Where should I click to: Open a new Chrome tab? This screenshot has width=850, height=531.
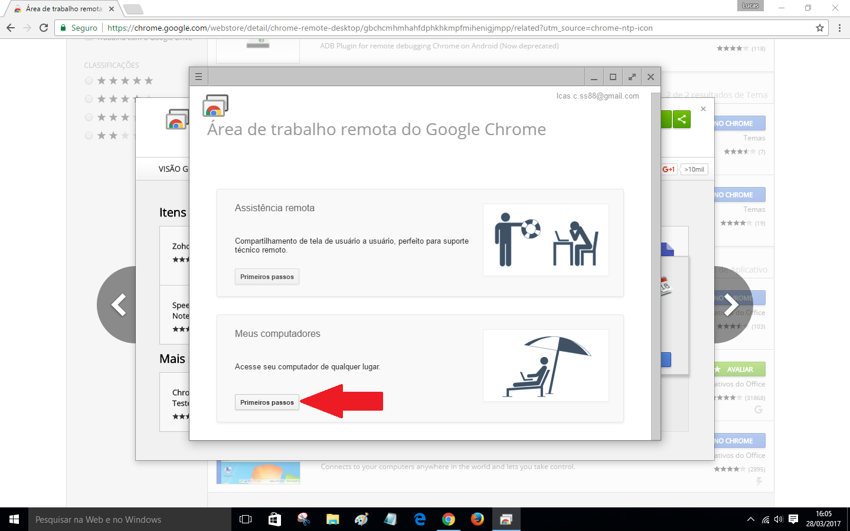coord(133,9)
